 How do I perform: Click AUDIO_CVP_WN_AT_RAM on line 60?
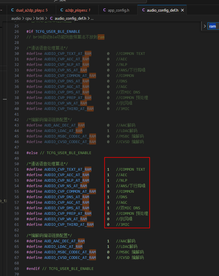pyautogui.click(x=66, y=219)
